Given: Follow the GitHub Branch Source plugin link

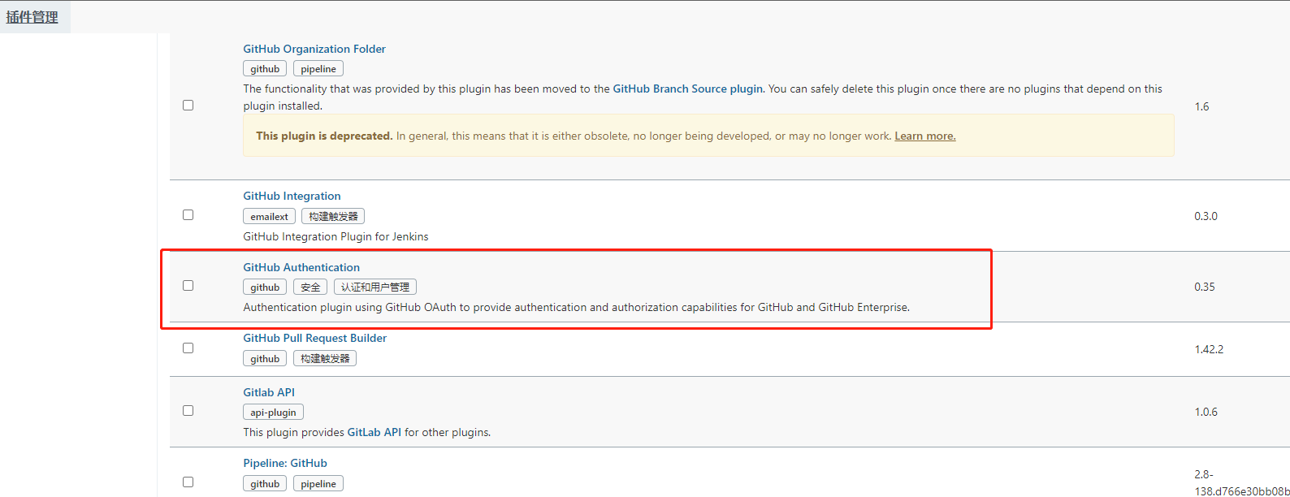Looking at the screenshot, I should pyautogui.click(x=687, y=89).
